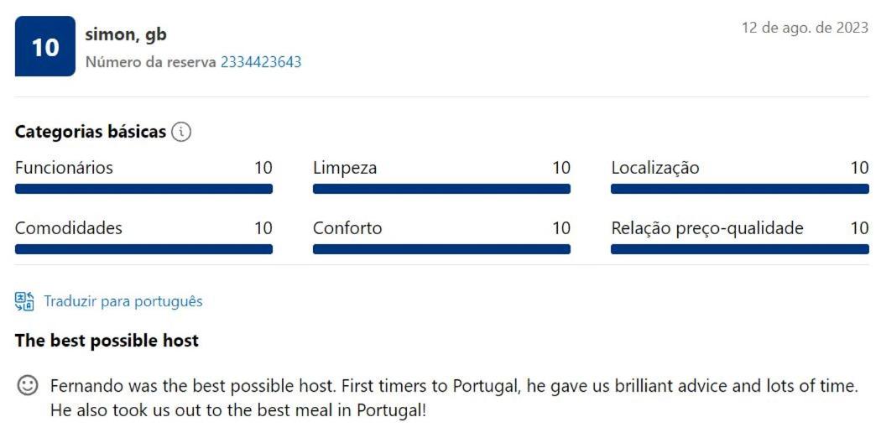Click the review title The best possible host
Image resolution: width=881 pixels, height=438 pixels.
(x=107, y=341)
